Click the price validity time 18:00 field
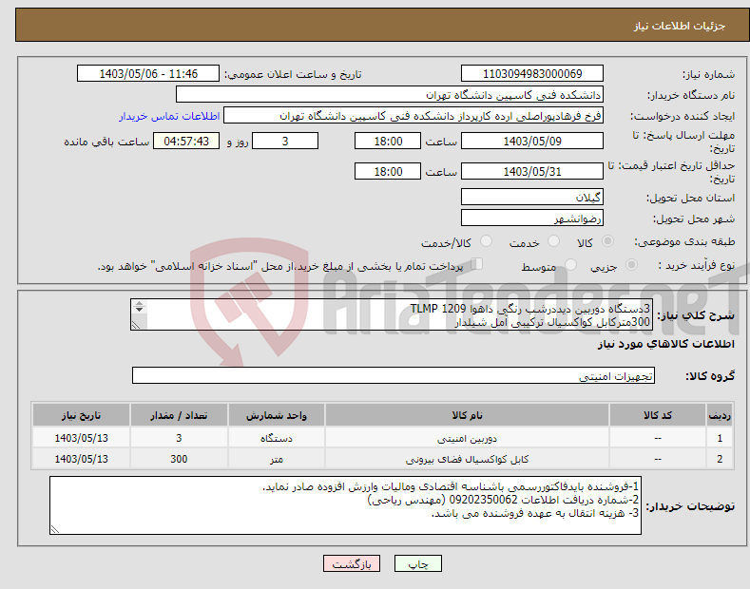Viewport: 750px width, 589px height. 388,171
